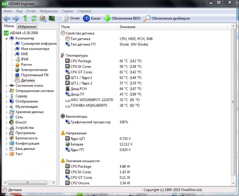
Task: Switch to the Избранное sidebar tab
Action: click(27, 27)
